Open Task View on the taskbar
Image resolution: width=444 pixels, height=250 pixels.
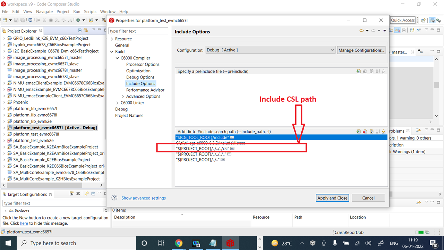161,243
